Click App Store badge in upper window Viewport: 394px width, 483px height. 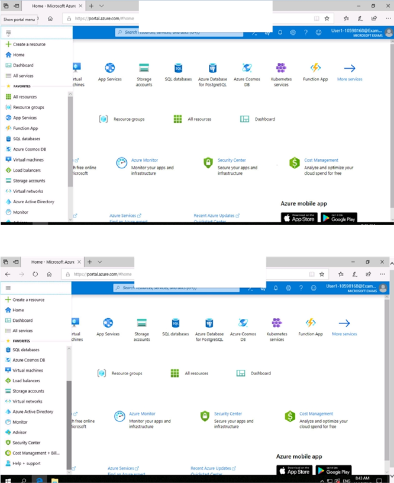click(299, 219)
